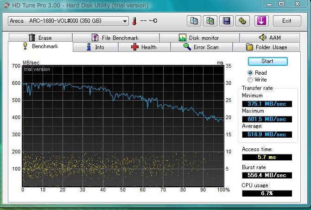311x210 pixels.
Task: Click the copy screenshot to clipboard icon
Action: [x=210, y=21]
